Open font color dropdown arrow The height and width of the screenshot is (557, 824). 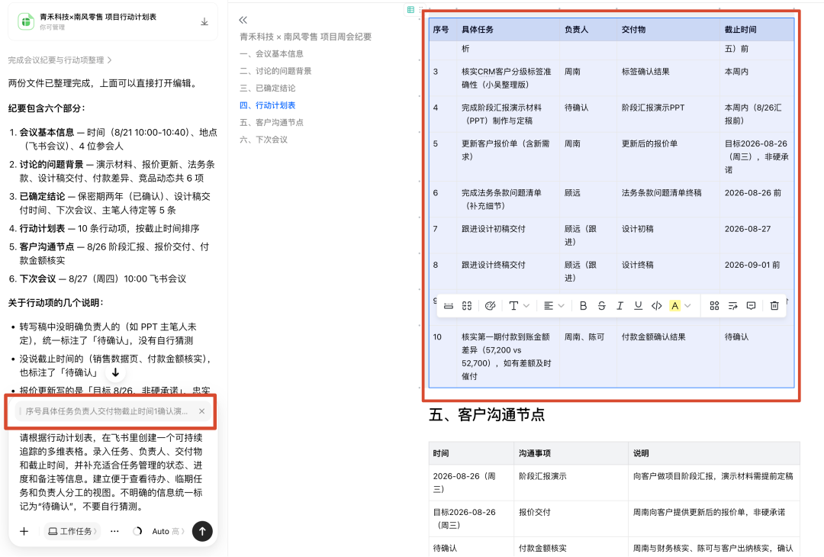(687, 306)
